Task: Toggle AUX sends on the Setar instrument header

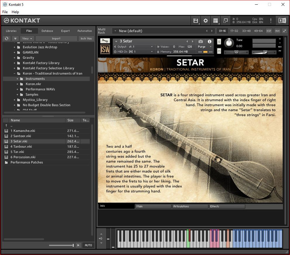Action: coord(280,47)
